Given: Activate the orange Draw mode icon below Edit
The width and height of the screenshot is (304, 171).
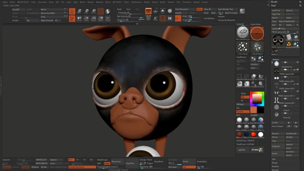Looking at the screenshot, I should click(72, 19).
